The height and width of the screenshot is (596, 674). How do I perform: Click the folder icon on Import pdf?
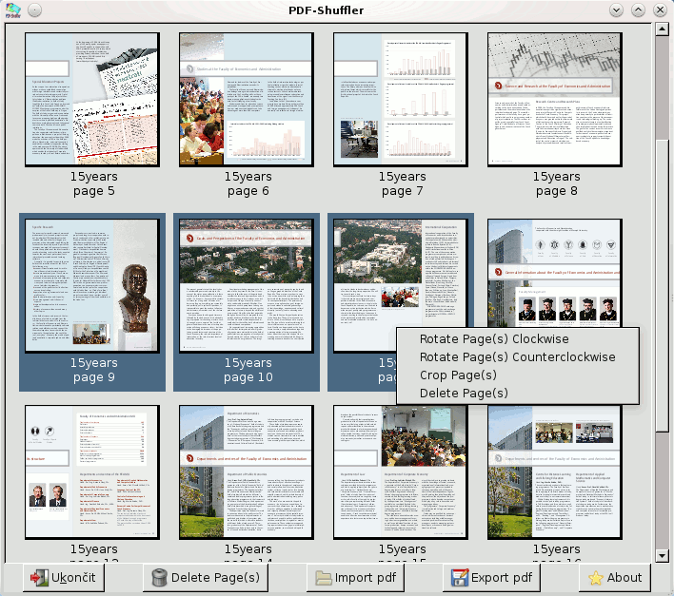[324, 578]
